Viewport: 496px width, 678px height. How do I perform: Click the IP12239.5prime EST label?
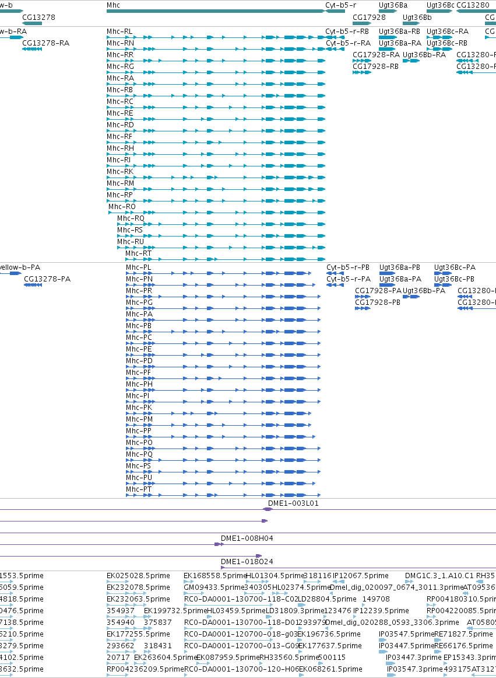[x=381, y=611]
